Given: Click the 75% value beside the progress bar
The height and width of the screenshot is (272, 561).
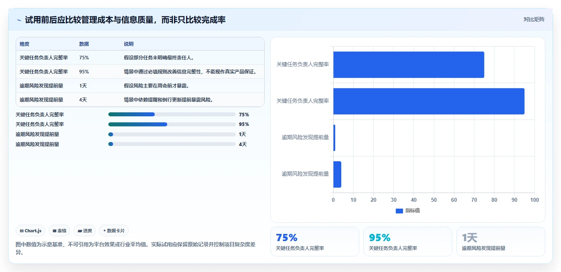Looking at the screenshot, I should coord(244,114).
